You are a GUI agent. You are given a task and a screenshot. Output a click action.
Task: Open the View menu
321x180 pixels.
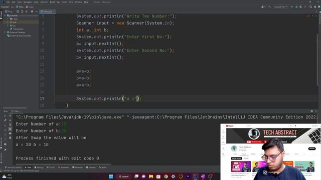[x=20, y=2]
